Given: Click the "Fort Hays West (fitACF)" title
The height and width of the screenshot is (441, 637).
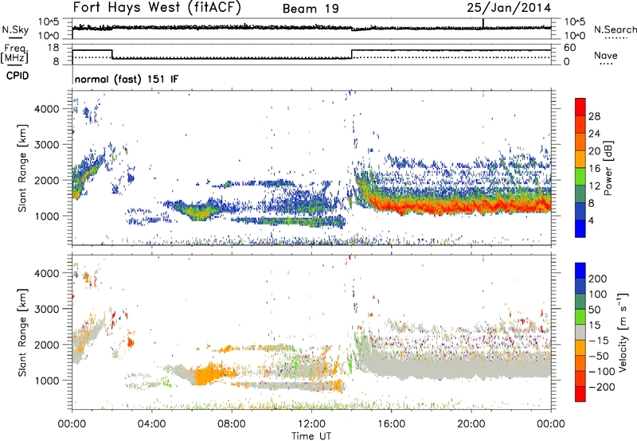Looking at the screenshot, I should click(x=157, y=8).
